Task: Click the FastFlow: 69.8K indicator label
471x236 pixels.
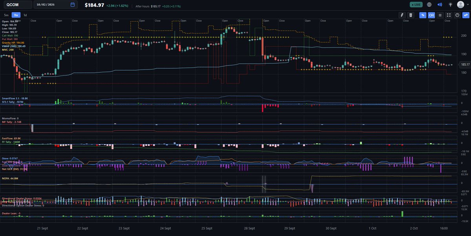Action: point(11,139)
